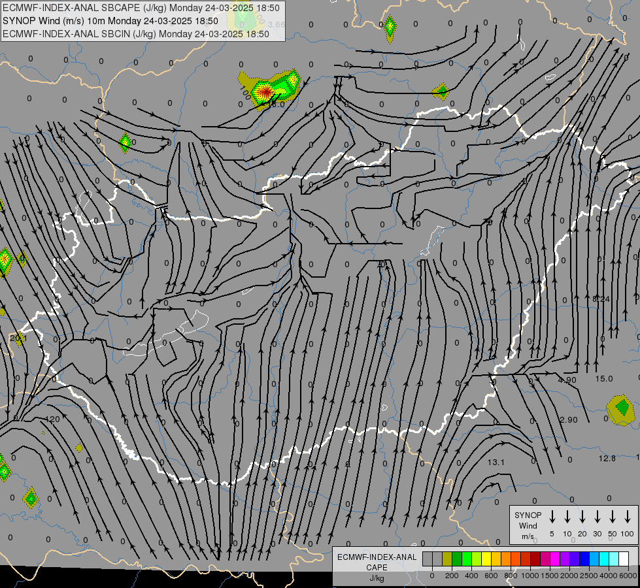Click the ECMWF-INDEX-ANAL CAPE legend title

(x=377, y=562)
